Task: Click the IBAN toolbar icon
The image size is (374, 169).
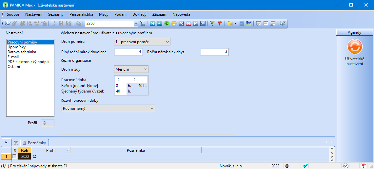Action: click(249, 24)
